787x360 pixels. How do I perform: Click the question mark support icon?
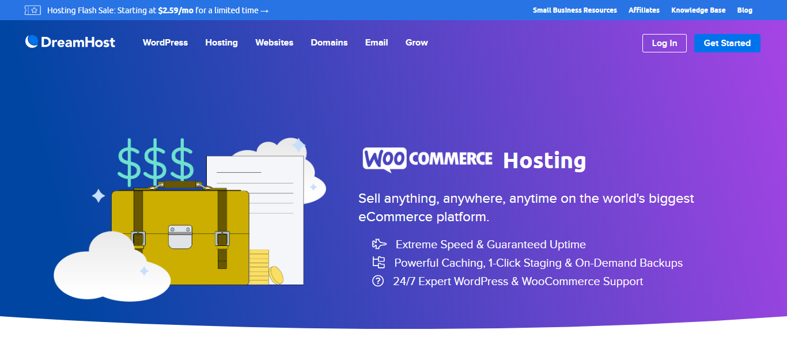378,281
